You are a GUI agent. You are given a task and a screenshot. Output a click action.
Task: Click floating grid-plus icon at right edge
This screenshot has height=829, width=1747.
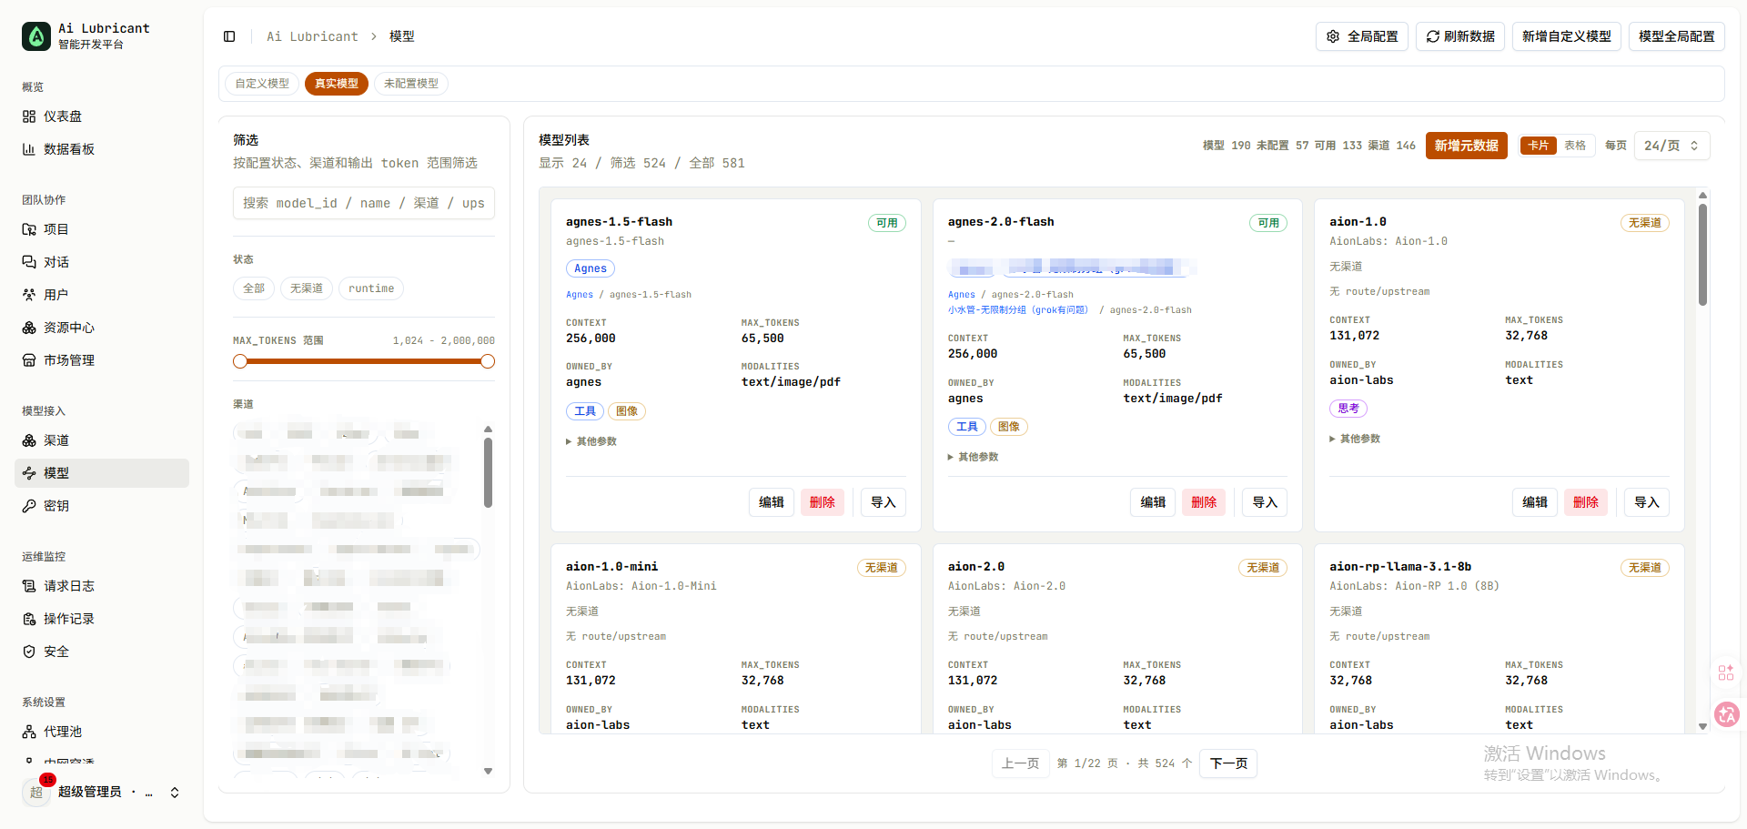(1726, 672)
